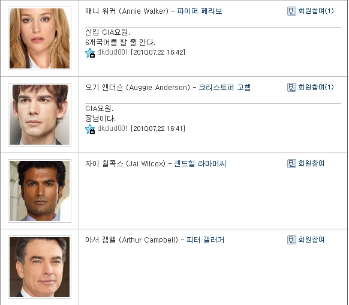
Task: Open actor link 크리스토퍼 고햄
Action: 224,87
